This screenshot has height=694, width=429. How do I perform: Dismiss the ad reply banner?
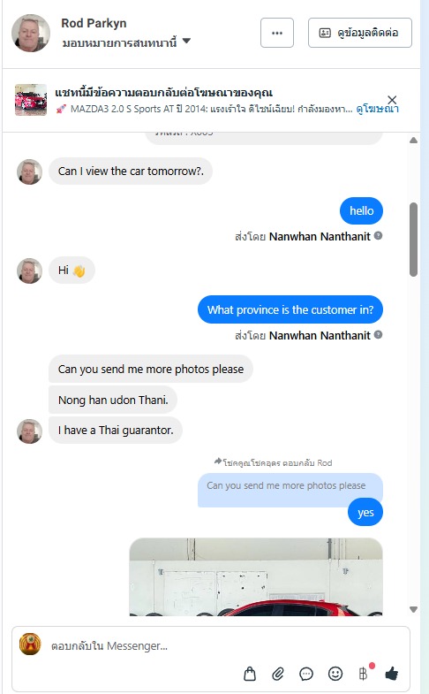pyautogui.click(x=392, y=100)
